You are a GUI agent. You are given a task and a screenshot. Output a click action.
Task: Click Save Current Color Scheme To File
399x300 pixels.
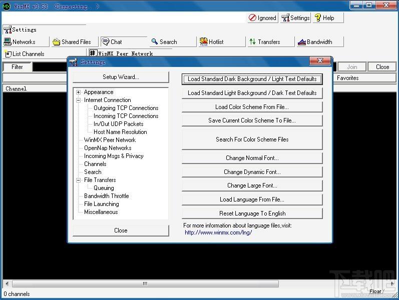252,120
